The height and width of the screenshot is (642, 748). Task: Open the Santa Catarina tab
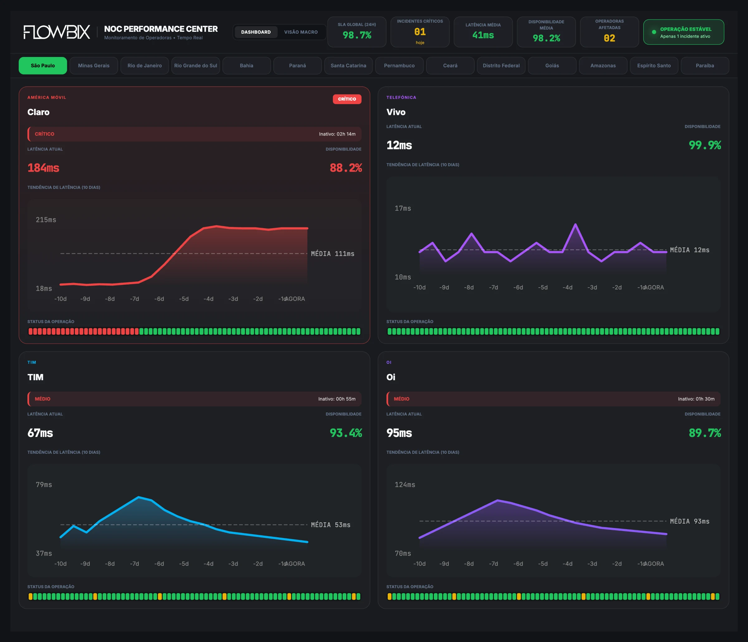[x=348, y=66]
